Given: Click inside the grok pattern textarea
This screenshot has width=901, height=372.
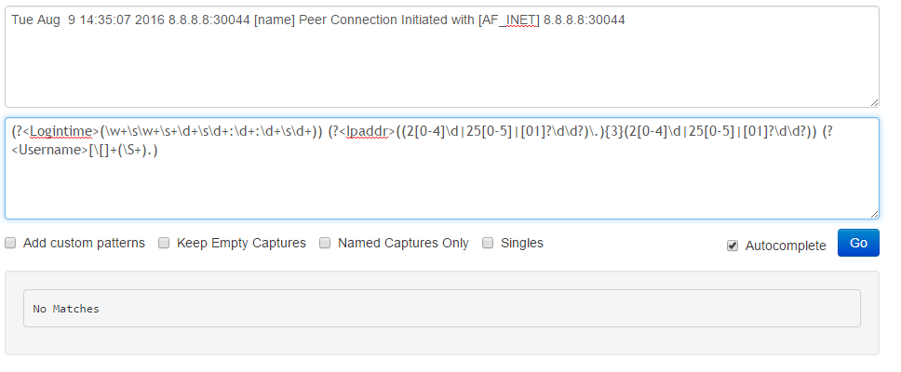Looking at the screenshot, I should tap(441, 186).
